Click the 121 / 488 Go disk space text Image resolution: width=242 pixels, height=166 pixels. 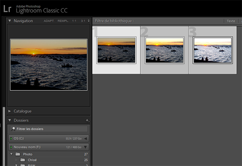[74, 147]
